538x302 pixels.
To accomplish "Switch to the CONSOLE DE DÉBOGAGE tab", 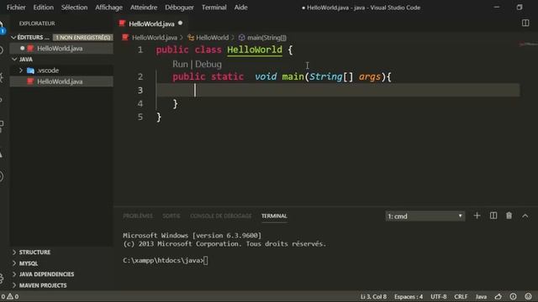I will pyautogui.click(x=220, y=216).
